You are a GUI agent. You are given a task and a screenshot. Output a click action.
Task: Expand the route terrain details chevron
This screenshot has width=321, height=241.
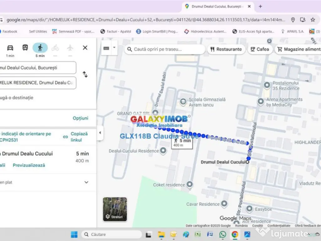pyautogui.click(x=86, y=182)
